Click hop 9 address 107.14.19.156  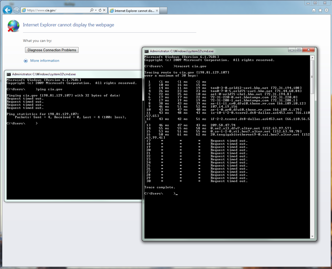(224, 107)
